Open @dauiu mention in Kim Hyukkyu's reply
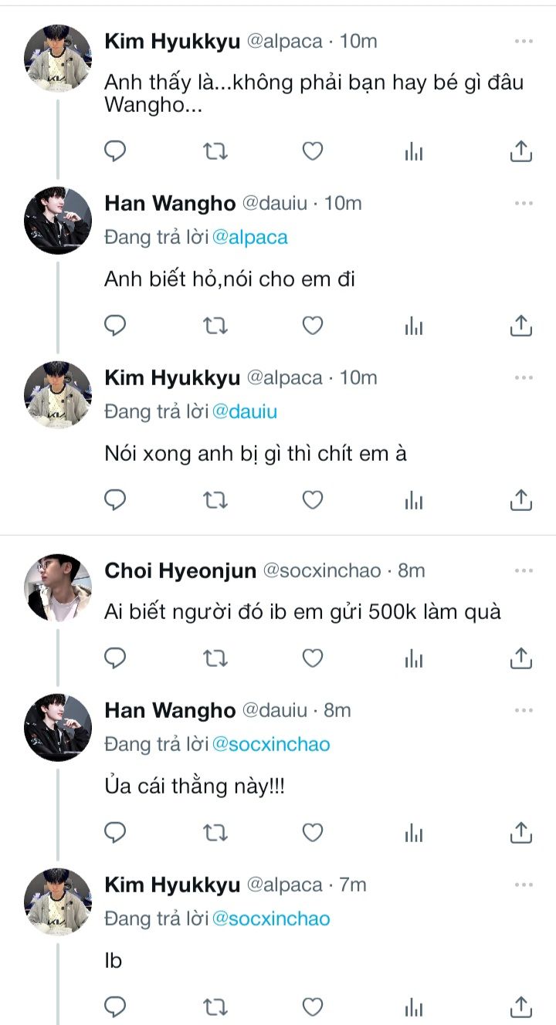This screenshot has width=556, height=1025. point(245,411)
